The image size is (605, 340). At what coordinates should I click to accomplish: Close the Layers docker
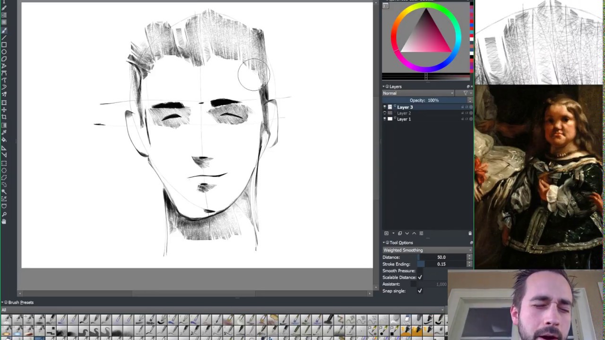472,86
